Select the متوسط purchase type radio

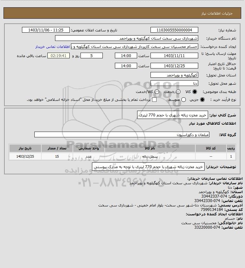click(184, 100)
